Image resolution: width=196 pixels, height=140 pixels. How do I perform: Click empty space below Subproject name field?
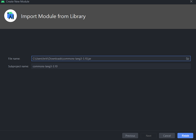pos(98,98)
